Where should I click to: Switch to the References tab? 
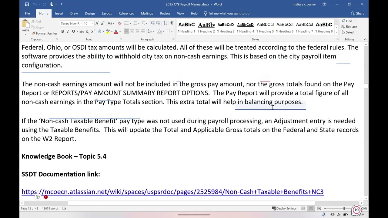click(x=126, y=13)
